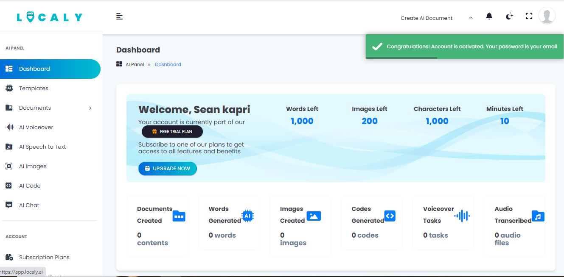Screen dimensions: 564x277
Task: Click the calendar icon on Upgrade button
Action: click(147, 169)
